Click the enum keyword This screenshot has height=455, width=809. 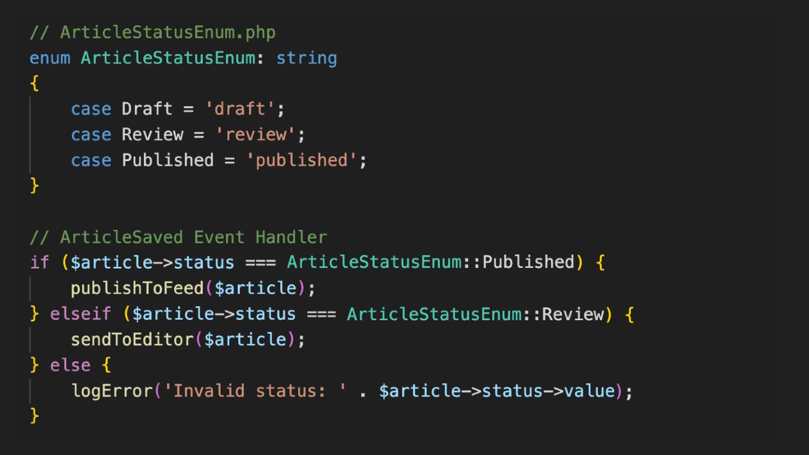[50, 58]
